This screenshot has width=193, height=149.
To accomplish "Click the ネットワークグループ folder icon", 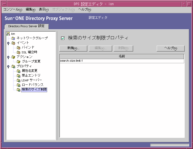I will (13, 38).
